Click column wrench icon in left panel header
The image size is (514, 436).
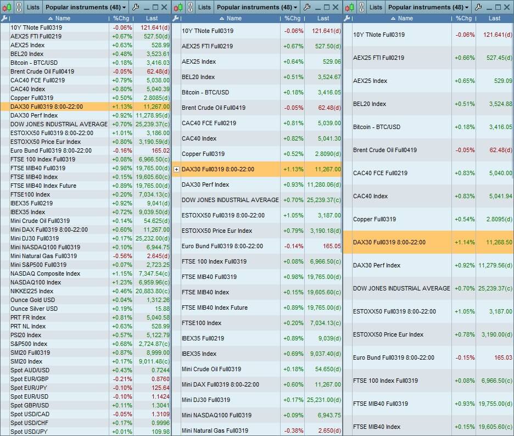coord(4,18)
